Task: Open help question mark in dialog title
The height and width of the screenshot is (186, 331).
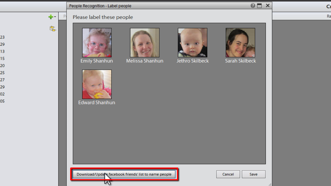Action: pyautogui.click(x=253, y=6)
